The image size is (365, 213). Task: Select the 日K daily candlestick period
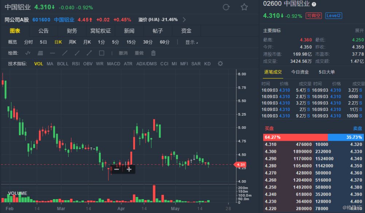[x=58, y=42]
